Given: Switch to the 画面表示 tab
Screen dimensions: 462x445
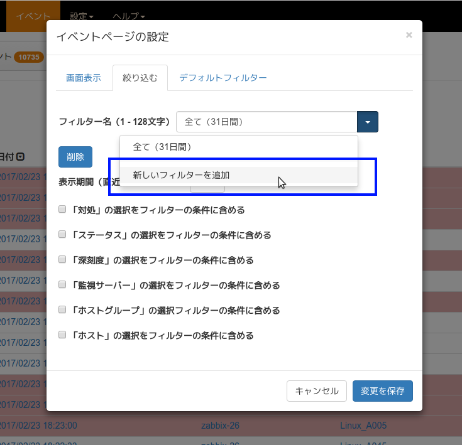Looking at the screenshot, I should pos(83,78).
